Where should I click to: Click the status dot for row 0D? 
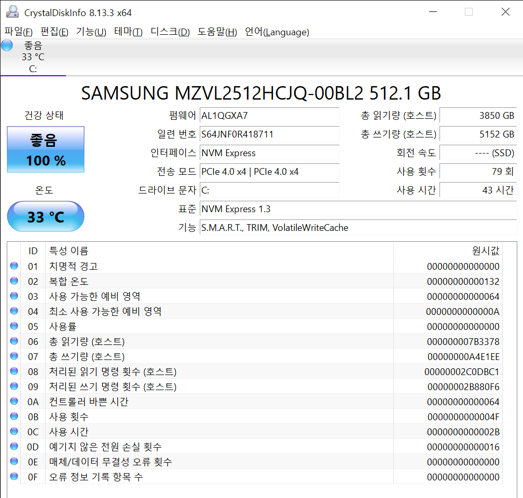[14, 446]
